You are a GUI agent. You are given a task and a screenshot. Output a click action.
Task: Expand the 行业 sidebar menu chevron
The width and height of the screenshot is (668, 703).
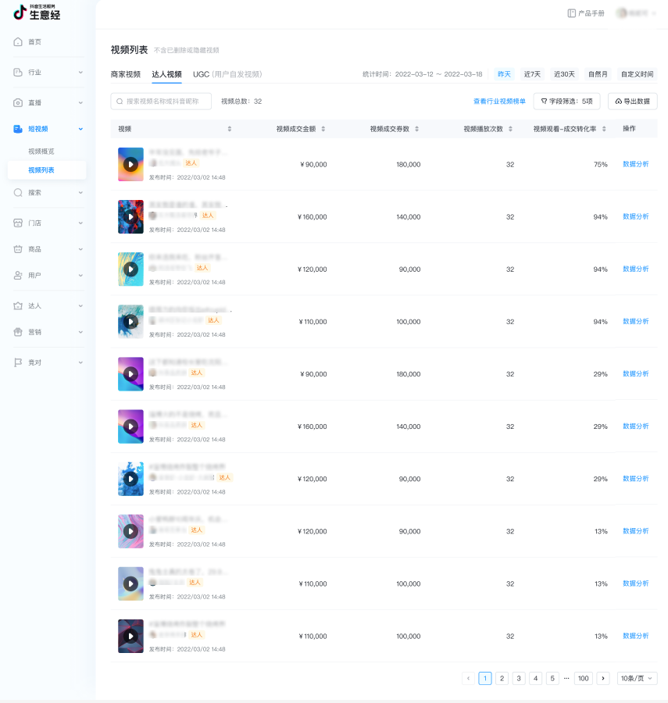click(80, 73)
